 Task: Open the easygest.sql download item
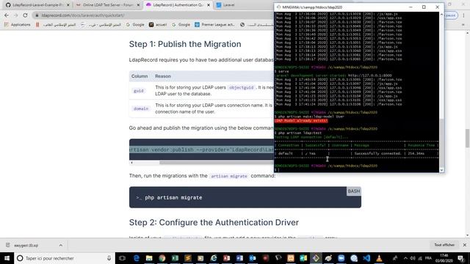(26, 245)
